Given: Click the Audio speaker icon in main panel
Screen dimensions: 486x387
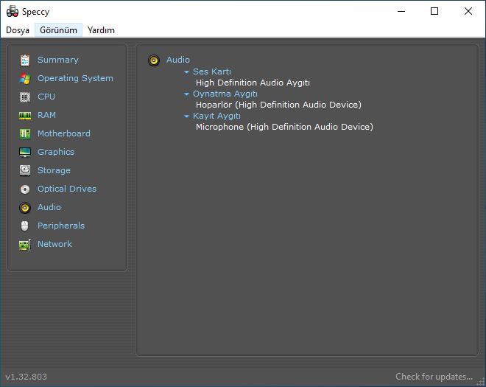Looking at the screenshot, I should [x=154, y=60].
